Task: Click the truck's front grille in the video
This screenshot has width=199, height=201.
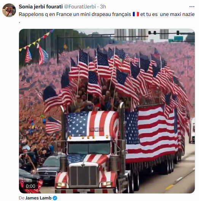Action: (84, 176)
